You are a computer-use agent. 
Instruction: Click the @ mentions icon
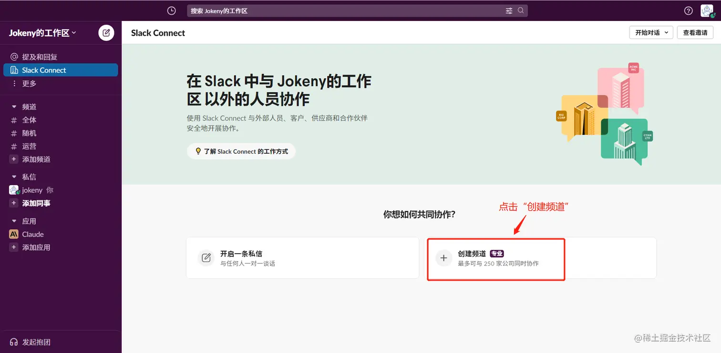click(x=14, y=57)
